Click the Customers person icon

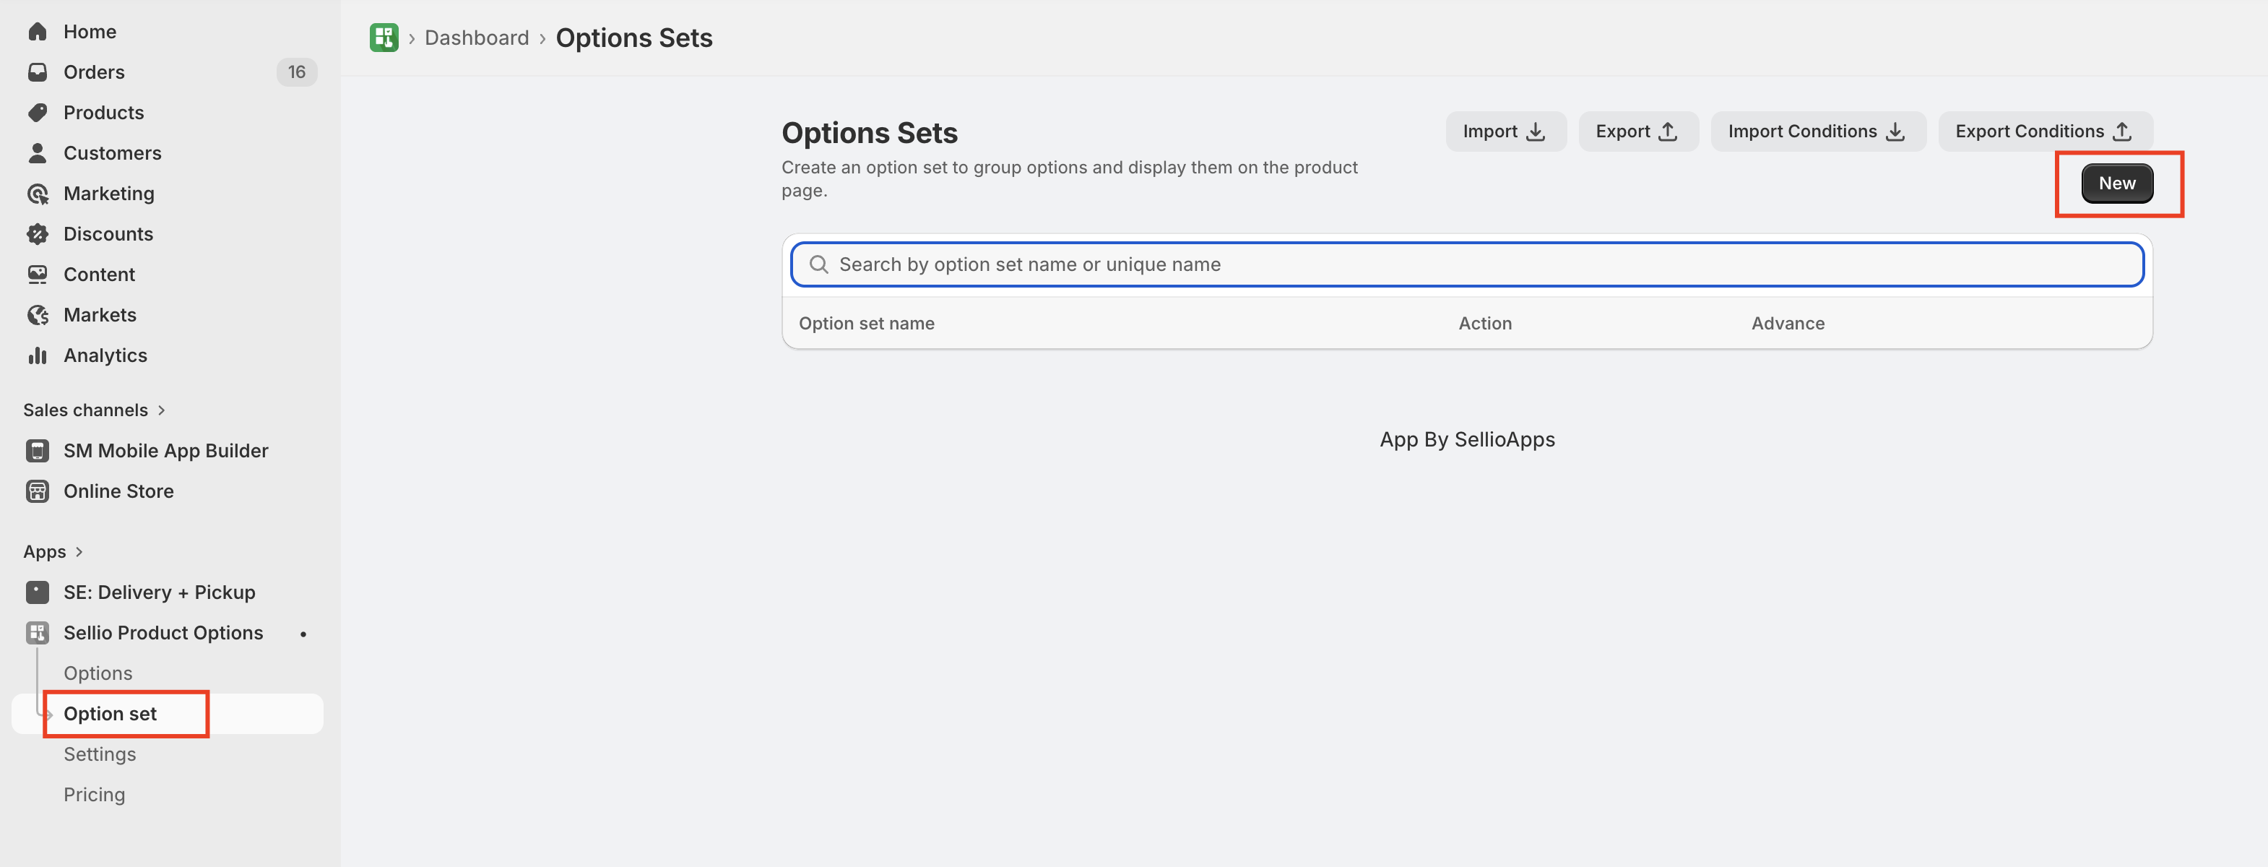pos(37,153)
